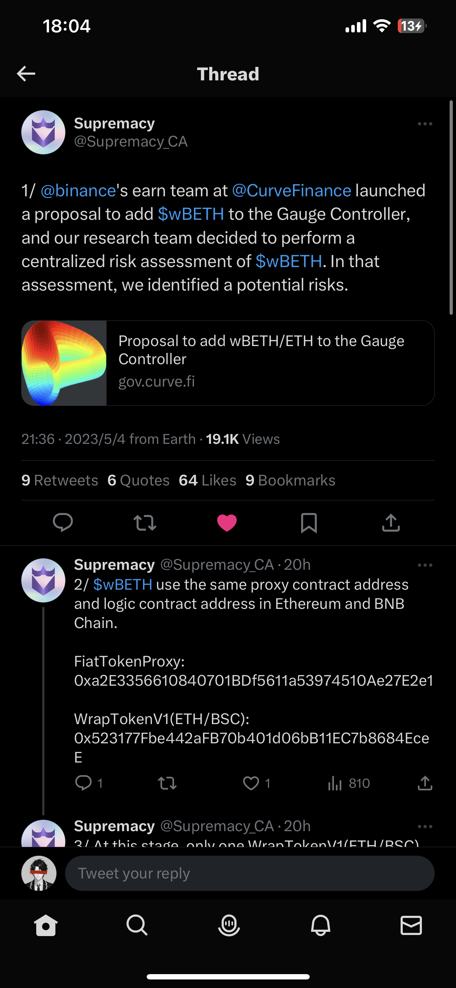
Task: Open the @CurveFinance mention link
Action: pyautogui.click(x=291, y=191)
